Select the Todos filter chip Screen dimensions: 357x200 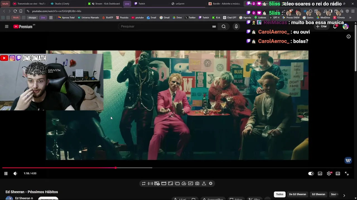pyautogui.click(x=280, y=194)
